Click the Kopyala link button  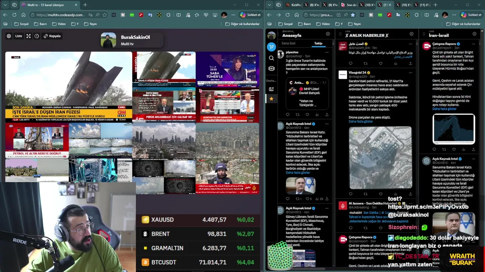tap(52, 36)
